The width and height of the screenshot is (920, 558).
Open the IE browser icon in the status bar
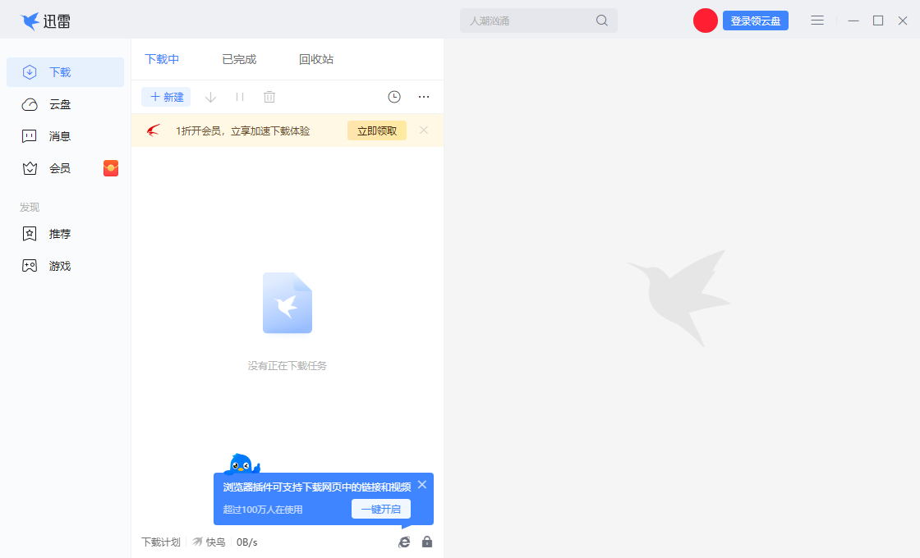[403, 542]
